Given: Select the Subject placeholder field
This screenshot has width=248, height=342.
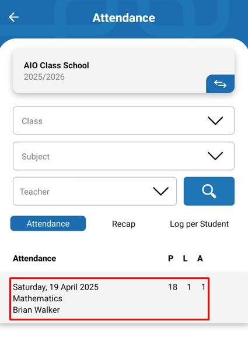Looking at the screenshot, I should pos(124,156).
